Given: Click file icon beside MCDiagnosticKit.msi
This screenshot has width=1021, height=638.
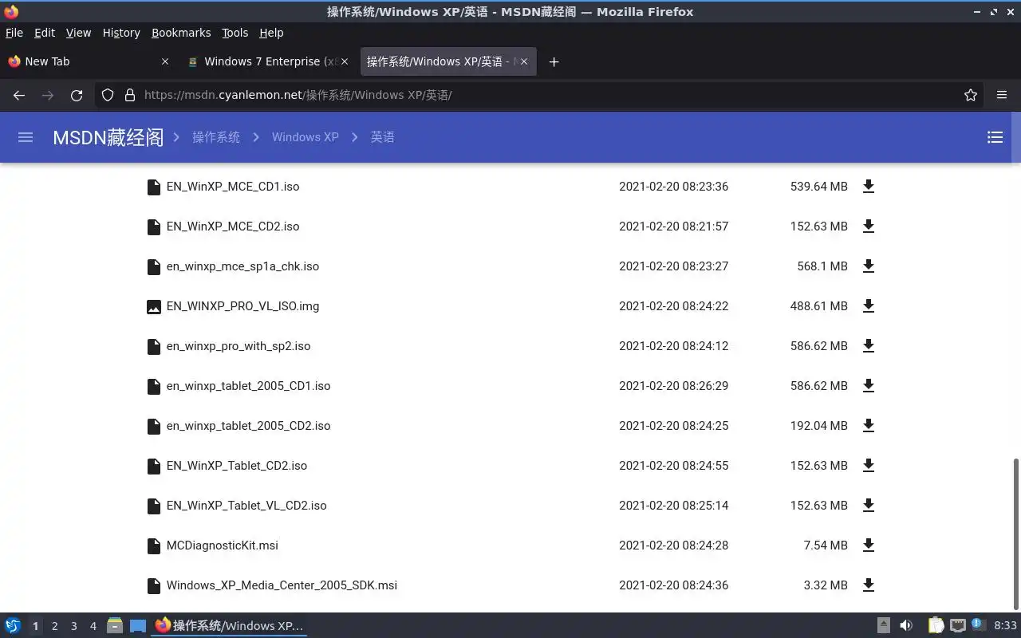Looking at the screenshot, I should pyautogui.click(x=154, y=545).
